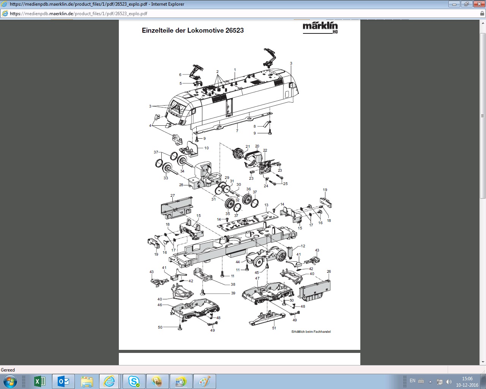Click the page icon left of the address URL
The height and width of the screenshot is (389, 486).
(x=5, y=13)
